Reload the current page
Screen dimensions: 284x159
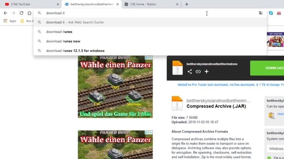coord(21,13)
